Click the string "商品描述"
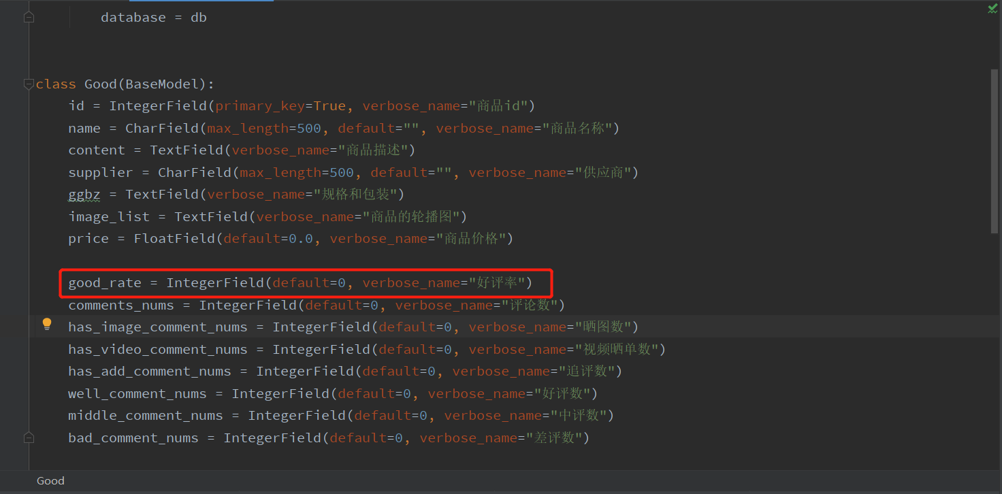Image resolution: width=1002 pixels, height=494 pixels. click(x=373, y=150)
